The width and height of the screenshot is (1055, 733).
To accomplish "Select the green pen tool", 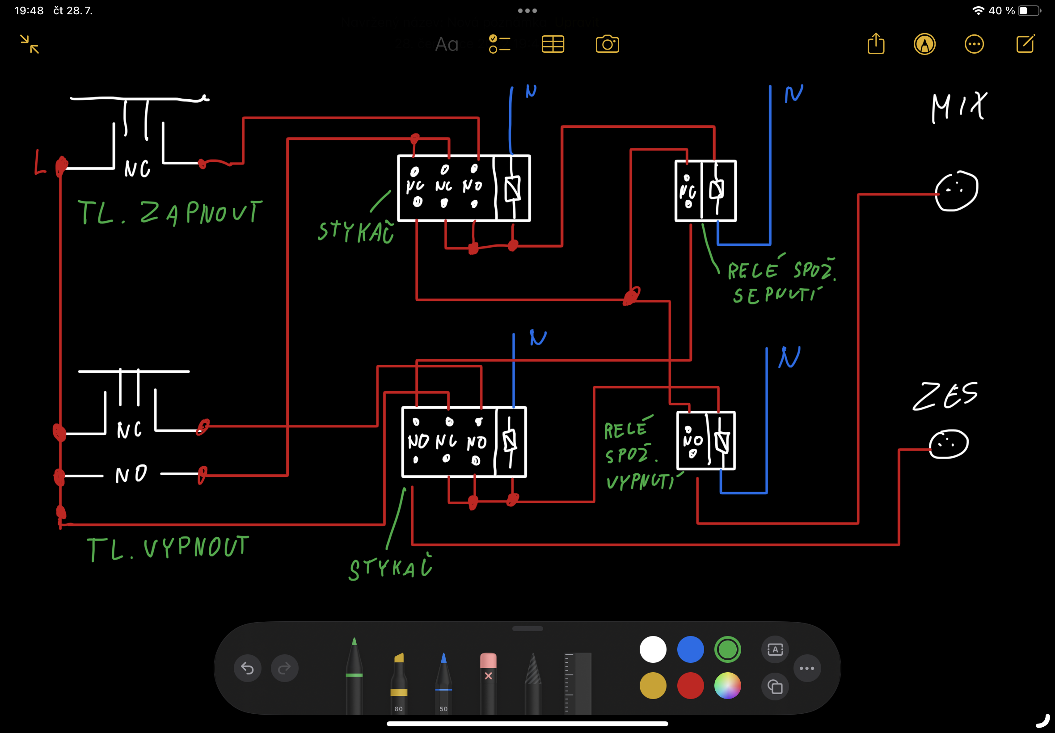I will click(x=354, y=675).
